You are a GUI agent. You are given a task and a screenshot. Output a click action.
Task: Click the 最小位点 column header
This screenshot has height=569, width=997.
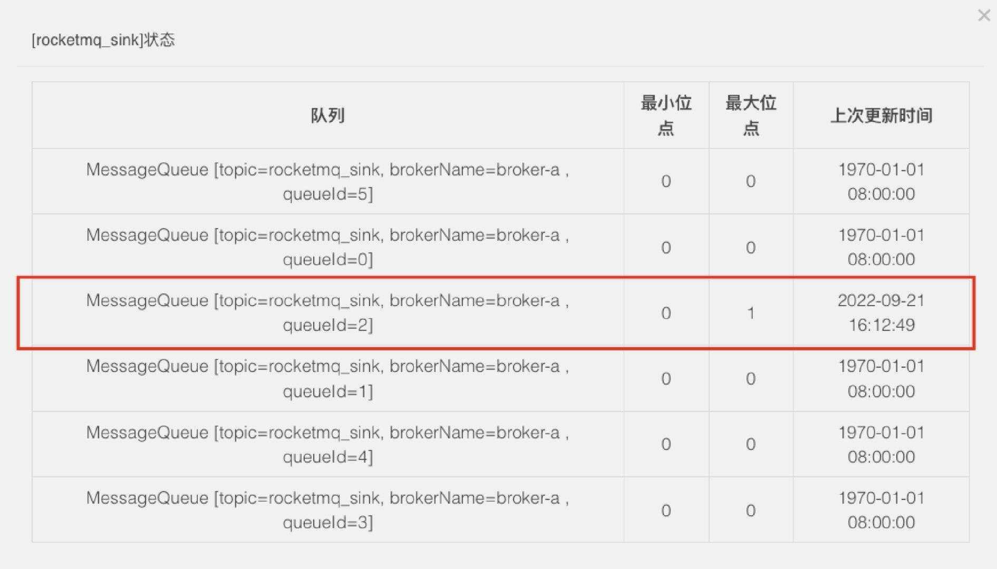666,115
